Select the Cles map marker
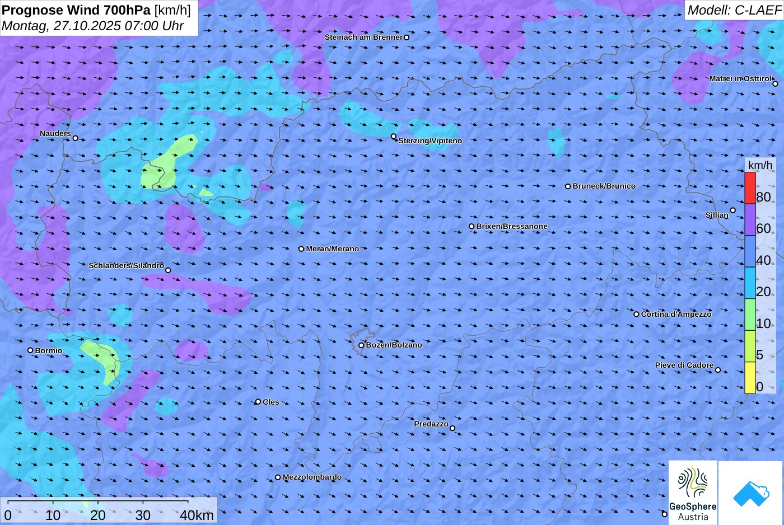Image resolution: width=784 pixels, height=525 pixels. coord(258,402)
